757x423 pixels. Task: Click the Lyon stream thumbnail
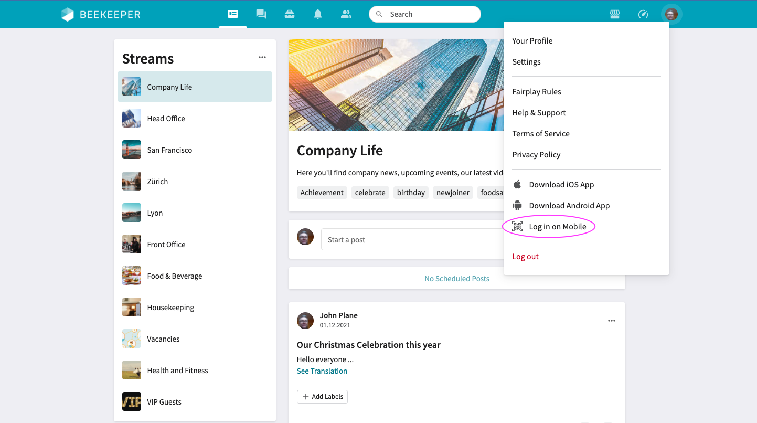(132, 213)
